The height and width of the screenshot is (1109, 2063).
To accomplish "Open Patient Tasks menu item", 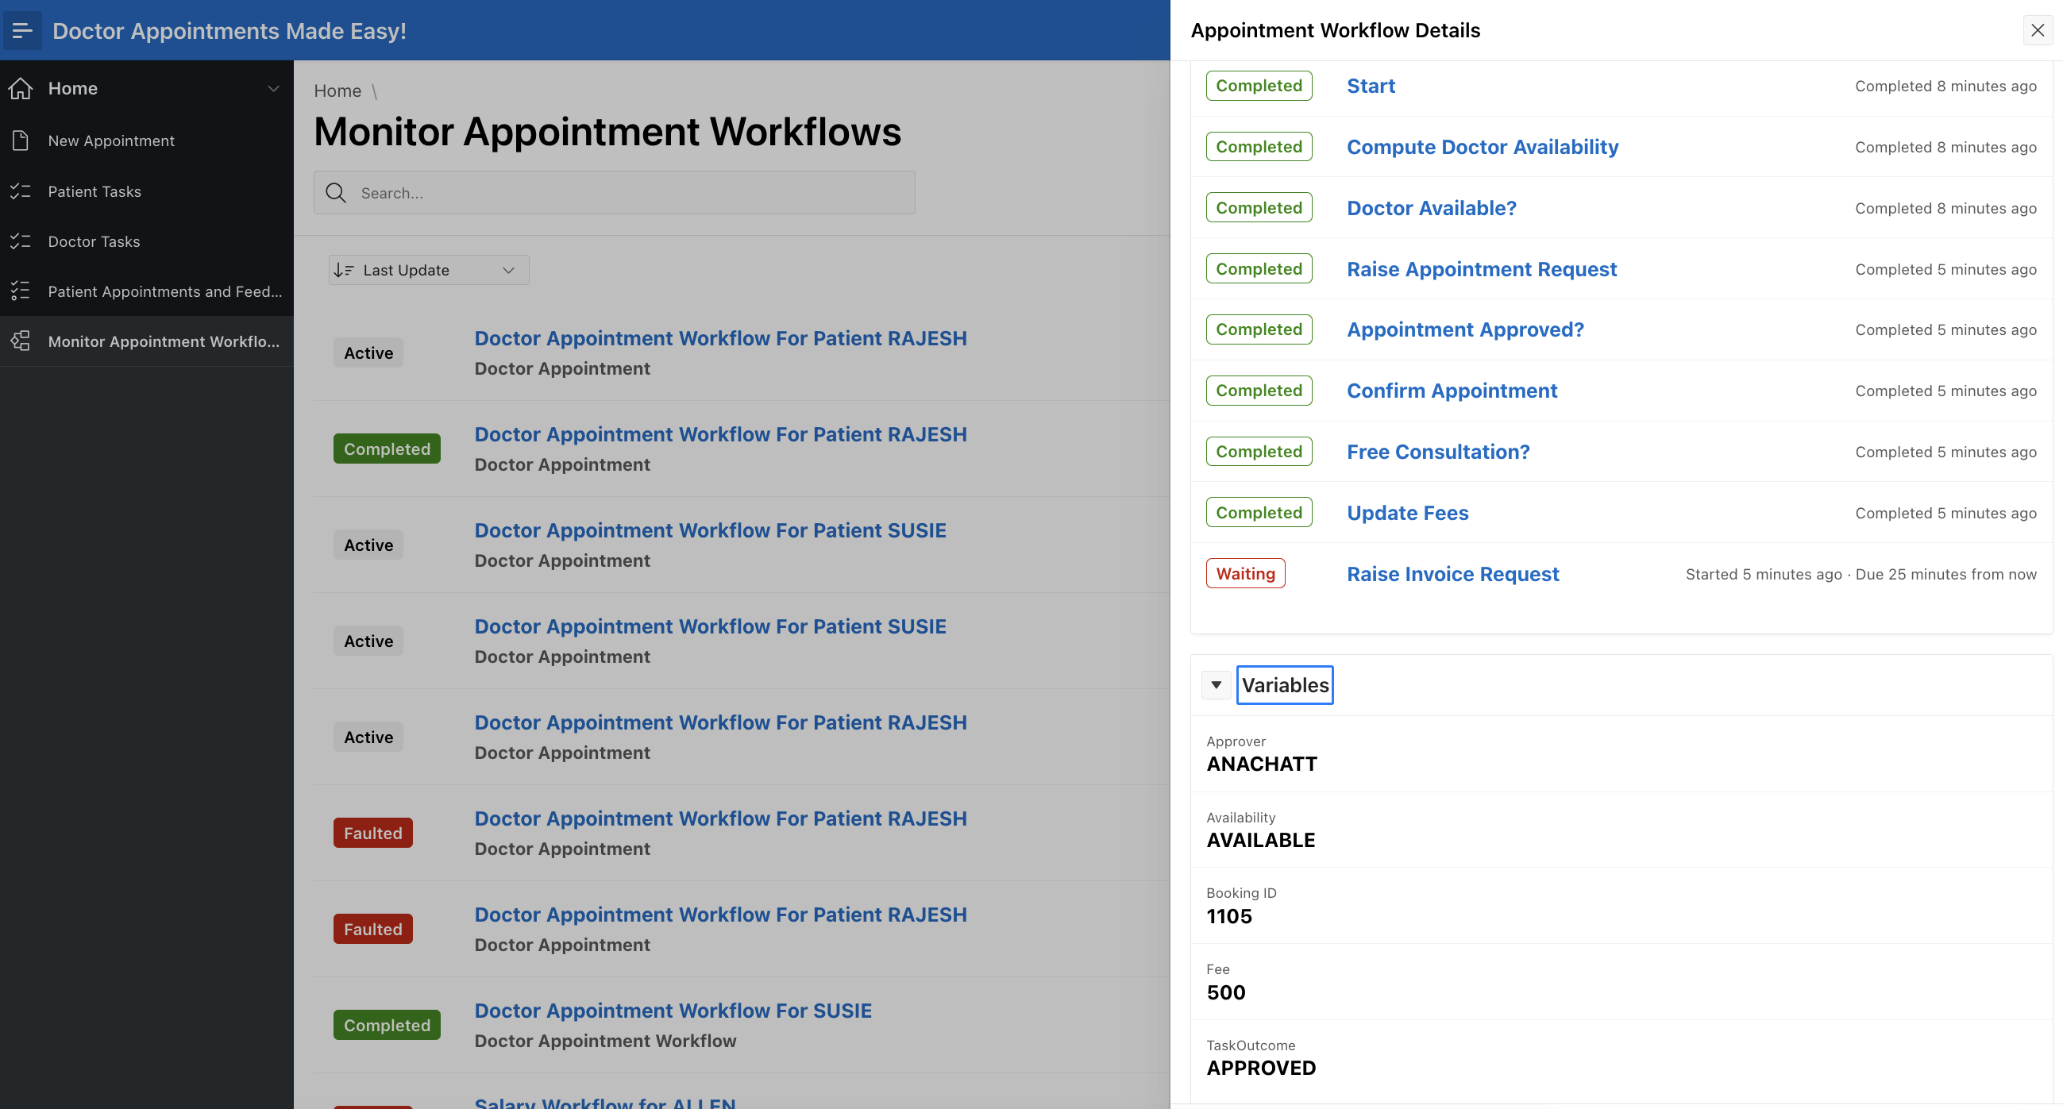I will (x=94, y=191).
